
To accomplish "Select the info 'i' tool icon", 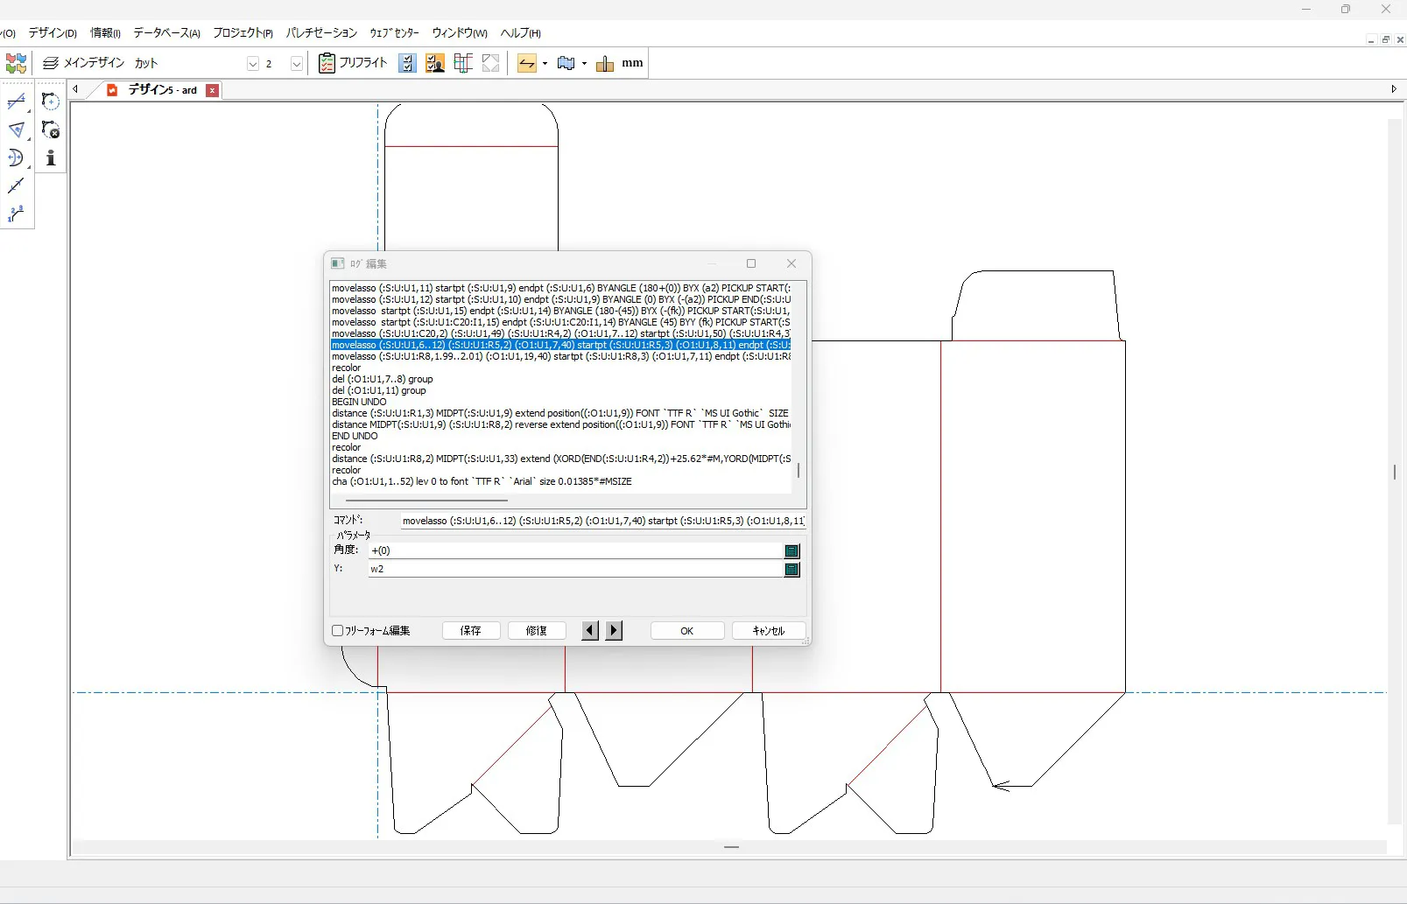I will [x=51, y=158].
